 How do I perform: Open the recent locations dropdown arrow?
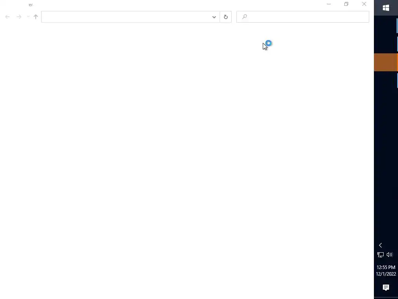28,17
